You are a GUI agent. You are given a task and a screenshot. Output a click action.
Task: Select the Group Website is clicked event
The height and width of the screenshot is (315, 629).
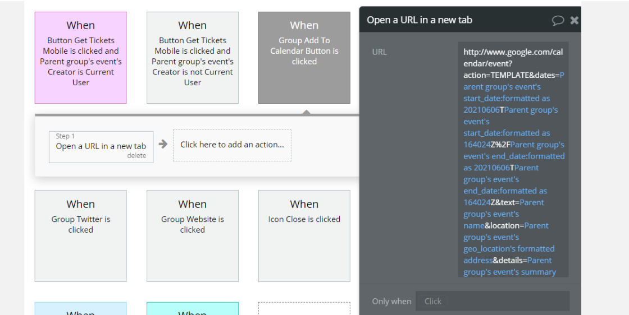coord(193,236)
